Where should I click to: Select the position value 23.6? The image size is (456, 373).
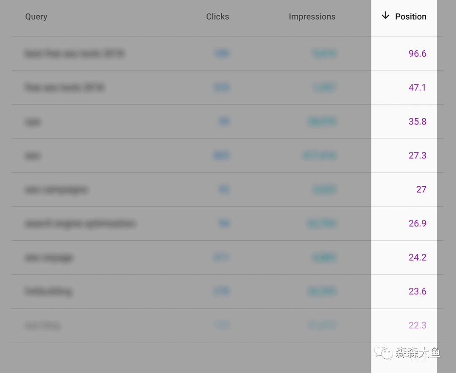click(x=417, y=291)
